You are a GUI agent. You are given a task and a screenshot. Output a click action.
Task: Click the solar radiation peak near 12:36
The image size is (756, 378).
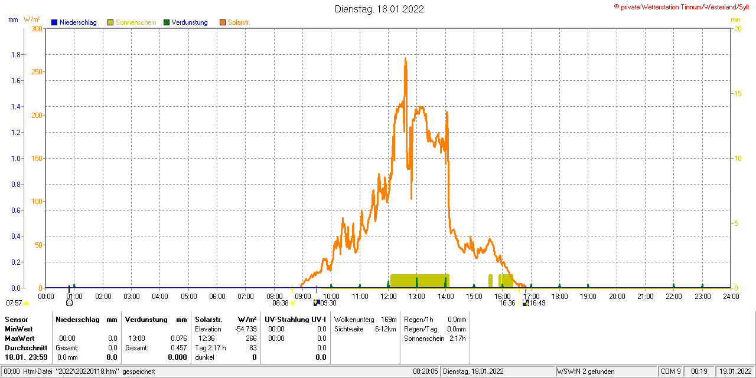(x=405, y=58)
